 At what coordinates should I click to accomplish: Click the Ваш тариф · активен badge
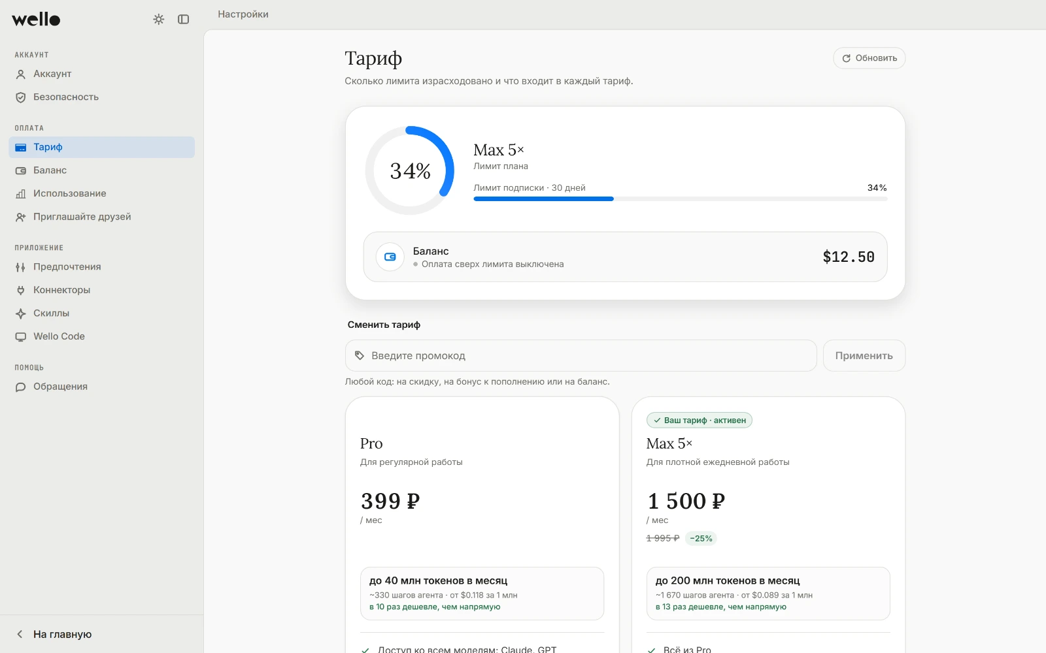pyautogui.click(x=699, y=421)
